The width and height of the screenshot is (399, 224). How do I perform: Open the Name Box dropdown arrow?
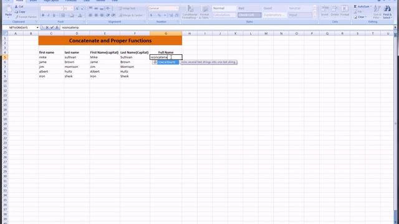[37, 27]
